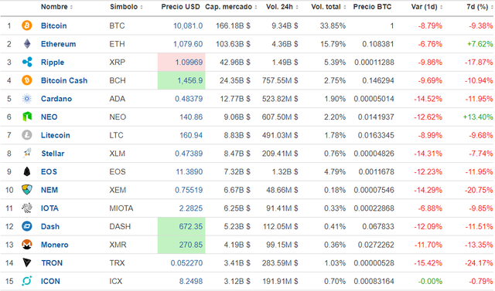495x291 pixels.
Task: Click the Cardano dotted circle icon
Action: point(27,99)
